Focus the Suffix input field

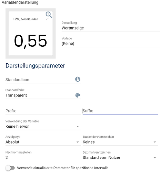120,111
